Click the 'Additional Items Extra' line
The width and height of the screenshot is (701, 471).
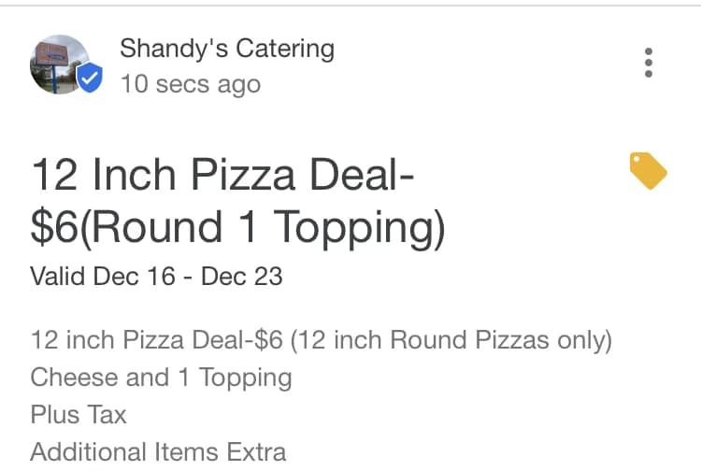[158, 452]
